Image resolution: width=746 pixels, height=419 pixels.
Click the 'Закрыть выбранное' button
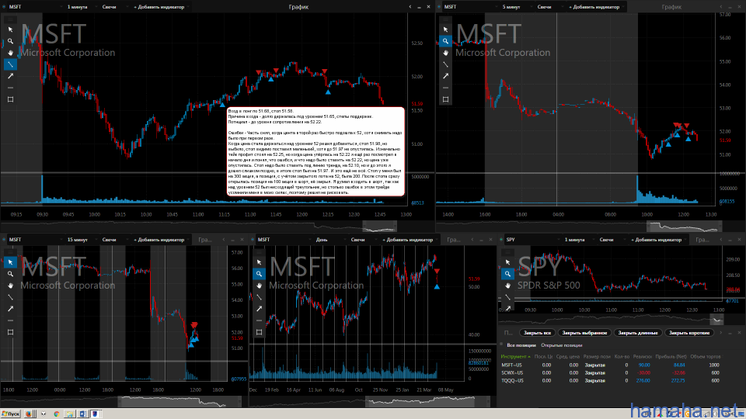click(x=584, y=333)
